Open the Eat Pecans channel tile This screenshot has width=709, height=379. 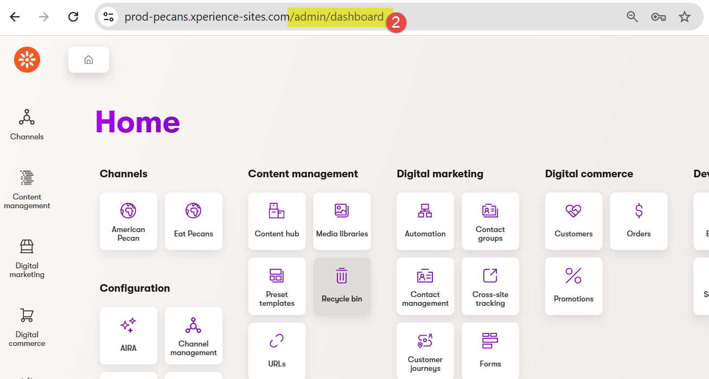194,221
